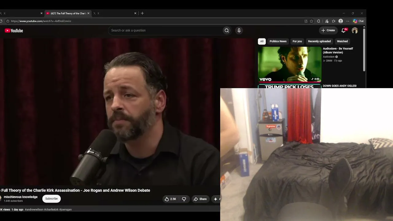Screen dimensions: 393x221
Task: Open the Audioslave video thumbnail
Action: coord(290,64)
